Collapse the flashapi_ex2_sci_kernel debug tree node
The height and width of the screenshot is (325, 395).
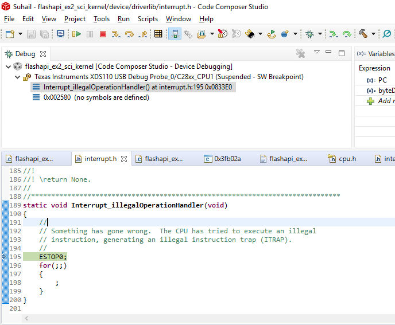[8, 66]
